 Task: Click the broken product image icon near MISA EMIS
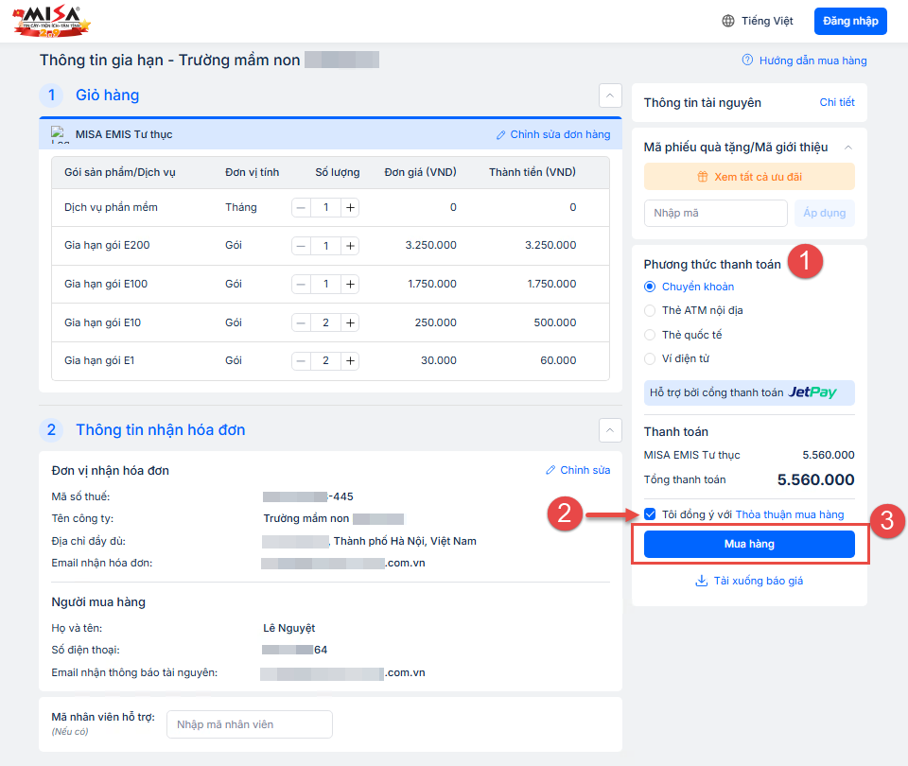pyautogui.click(x=60, y=134)
